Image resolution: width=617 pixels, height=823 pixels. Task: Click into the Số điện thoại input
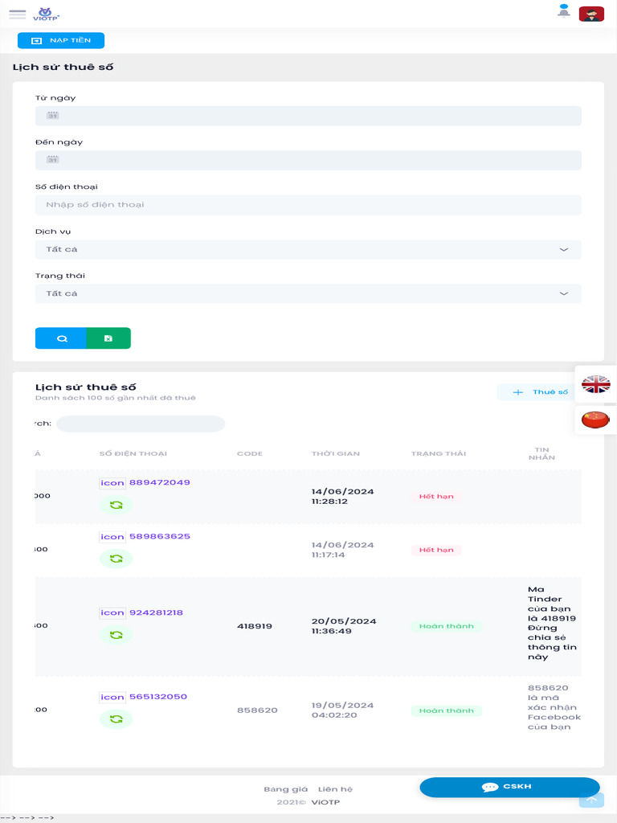pyautogui.click(x=308, y=205)
